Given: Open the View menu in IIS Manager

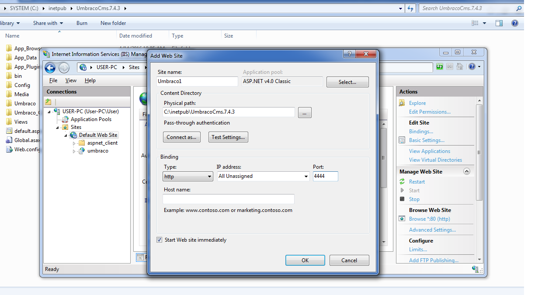Looking at the screenshot, I should pyautogui.click(x=71, y=80).
